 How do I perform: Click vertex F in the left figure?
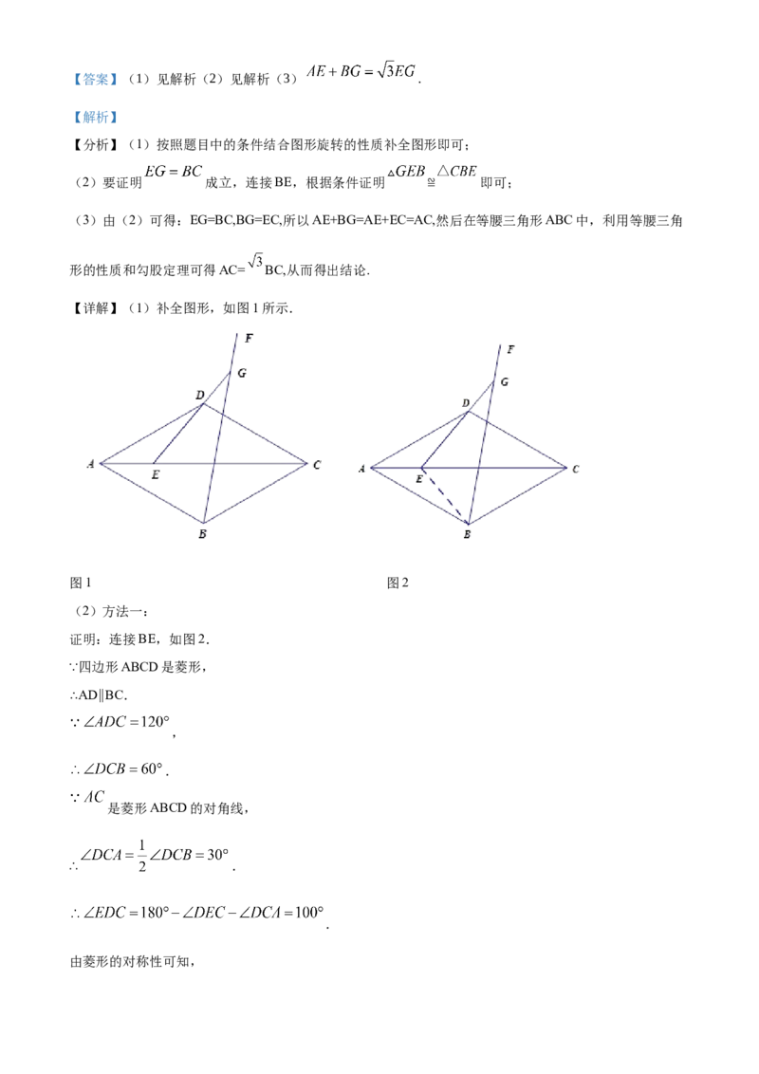pos(250,334)
